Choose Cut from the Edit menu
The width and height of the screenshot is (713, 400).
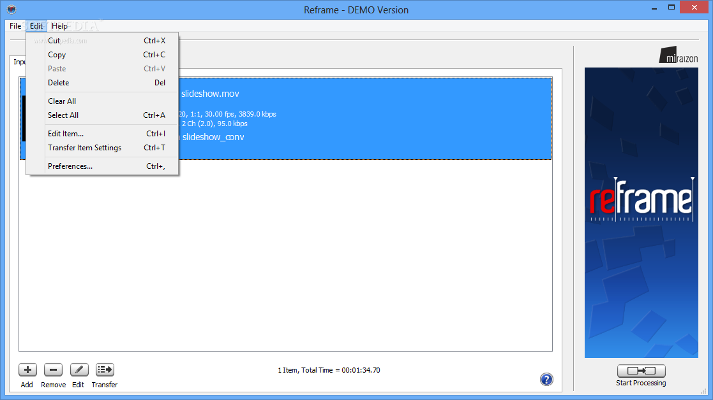click(x=102, y=41)
